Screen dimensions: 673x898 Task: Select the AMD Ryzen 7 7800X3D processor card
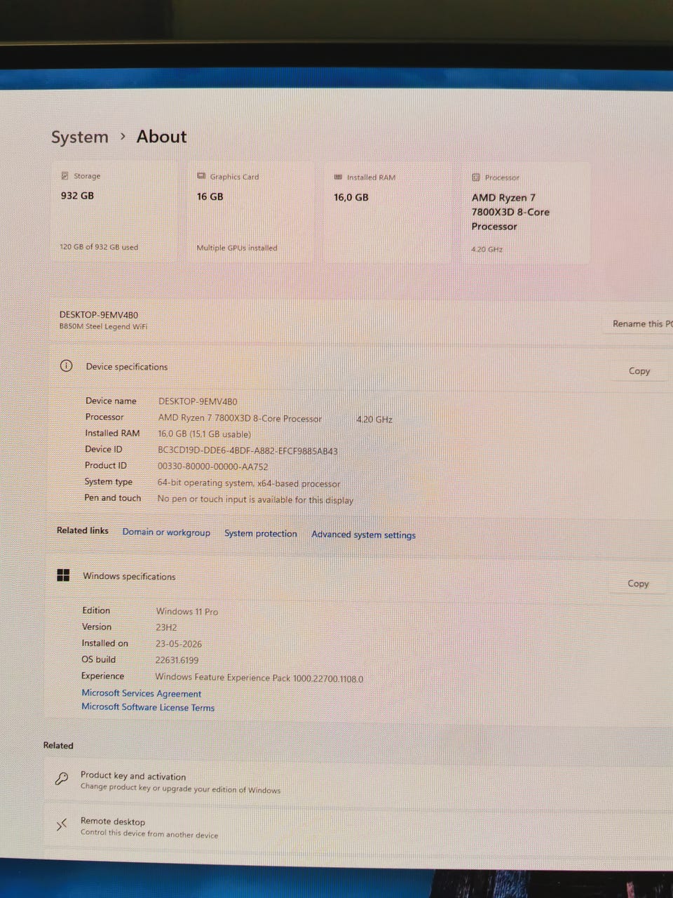point(526,214)
